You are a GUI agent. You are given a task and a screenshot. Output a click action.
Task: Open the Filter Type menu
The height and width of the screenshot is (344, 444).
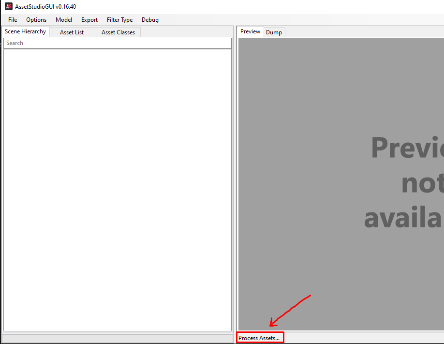119,20
